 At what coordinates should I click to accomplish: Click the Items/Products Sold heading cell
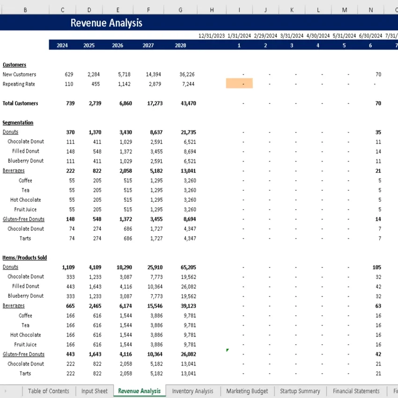click(x=25, y=257)
